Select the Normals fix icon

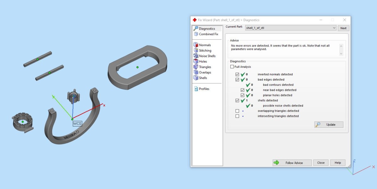[196, 45]
